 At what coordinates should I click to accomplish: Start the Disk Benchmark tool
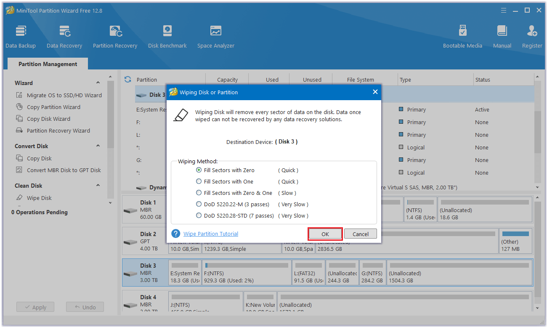[167, 37]
